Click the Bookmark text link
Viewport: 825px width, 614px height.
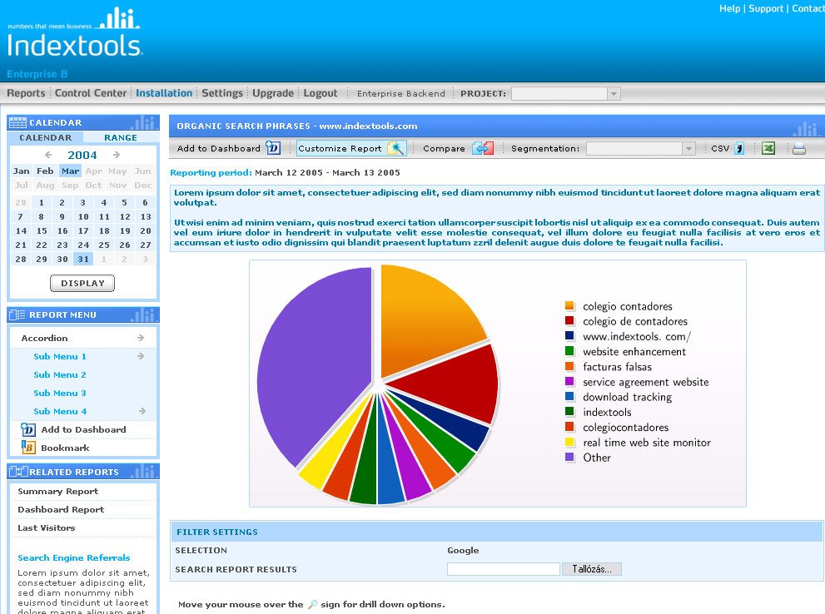(65, 448)
